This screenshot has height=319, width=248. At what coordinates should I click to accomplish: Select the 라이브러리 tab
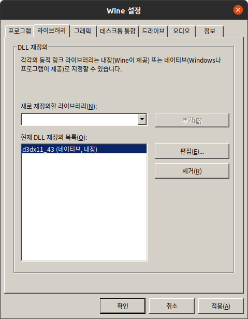[x=51, y=31]
